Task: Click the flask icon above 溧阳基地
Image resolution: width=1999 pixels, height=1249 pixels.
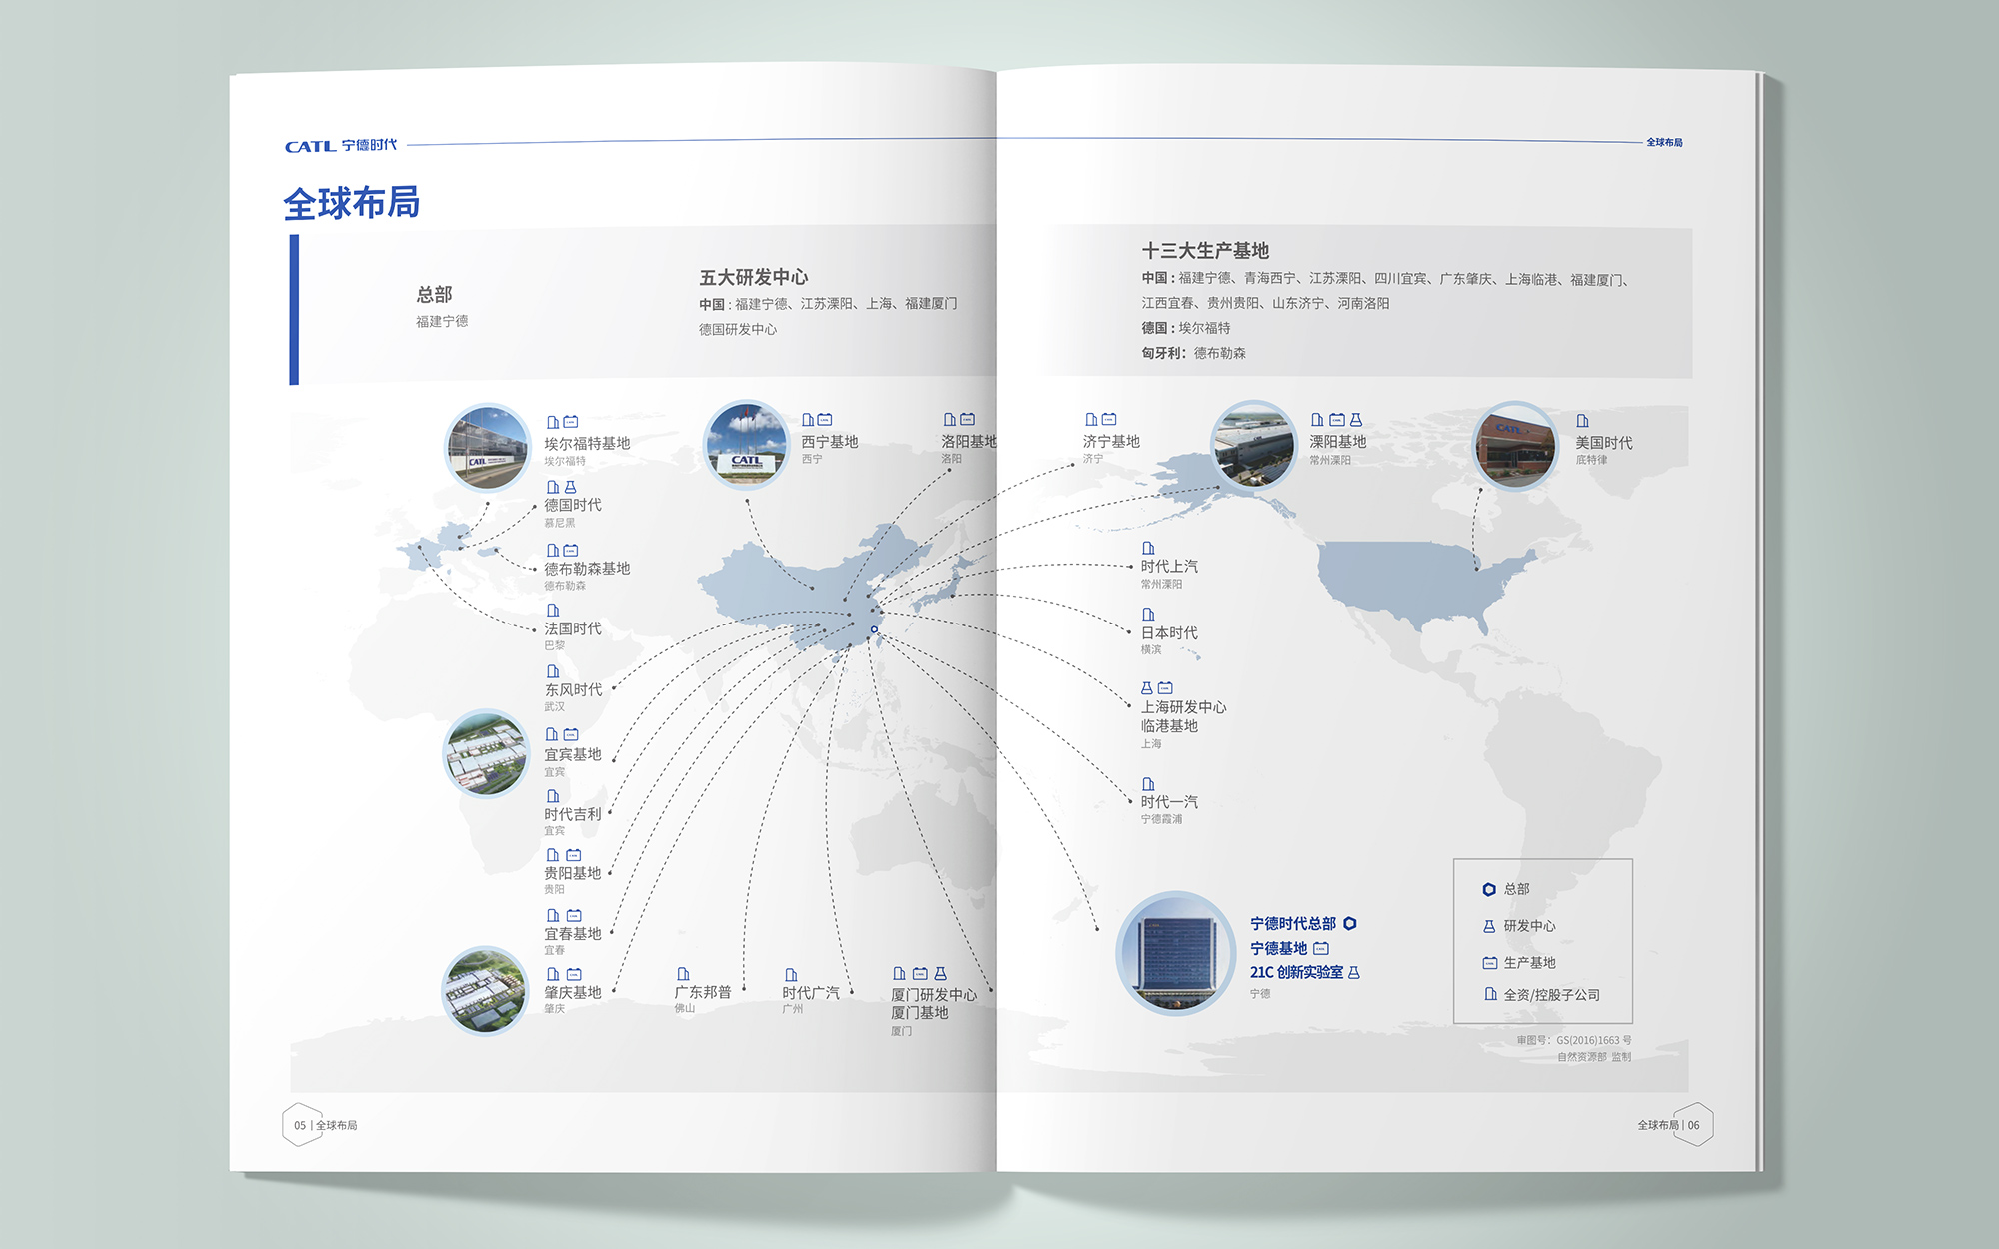Action: click(1356, 420)
